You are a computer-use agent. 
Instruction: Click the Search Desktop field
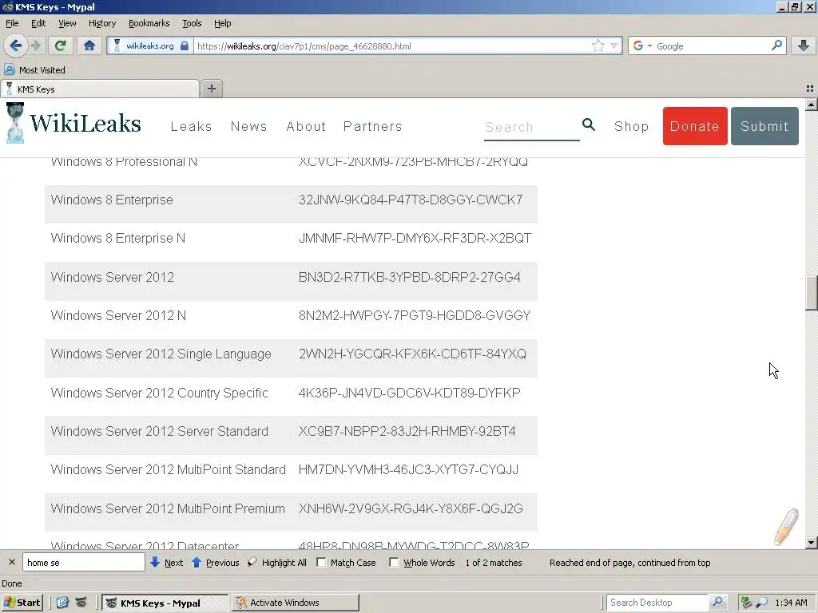point(657,603)
